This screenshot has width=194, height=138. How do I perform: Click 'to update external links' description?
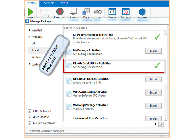coord(87,83)
